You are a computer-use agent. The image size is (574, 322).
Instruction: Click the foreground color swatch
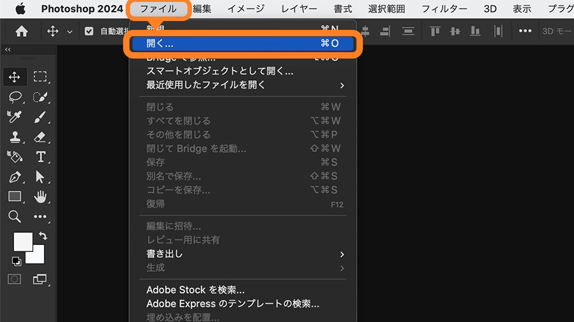(x=22, y=241)
